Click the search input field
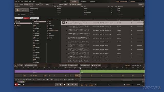This screenshot has width=164, height=92. (x=18, y=18)
